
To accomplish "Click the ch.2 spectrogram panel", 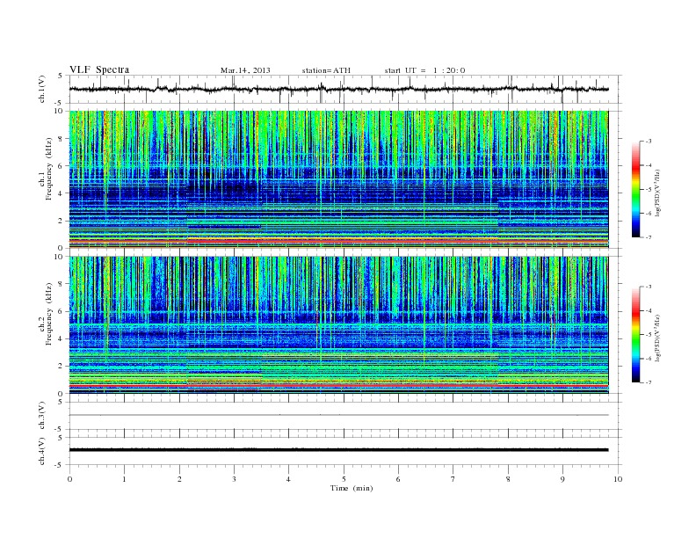I will (338, 324).
